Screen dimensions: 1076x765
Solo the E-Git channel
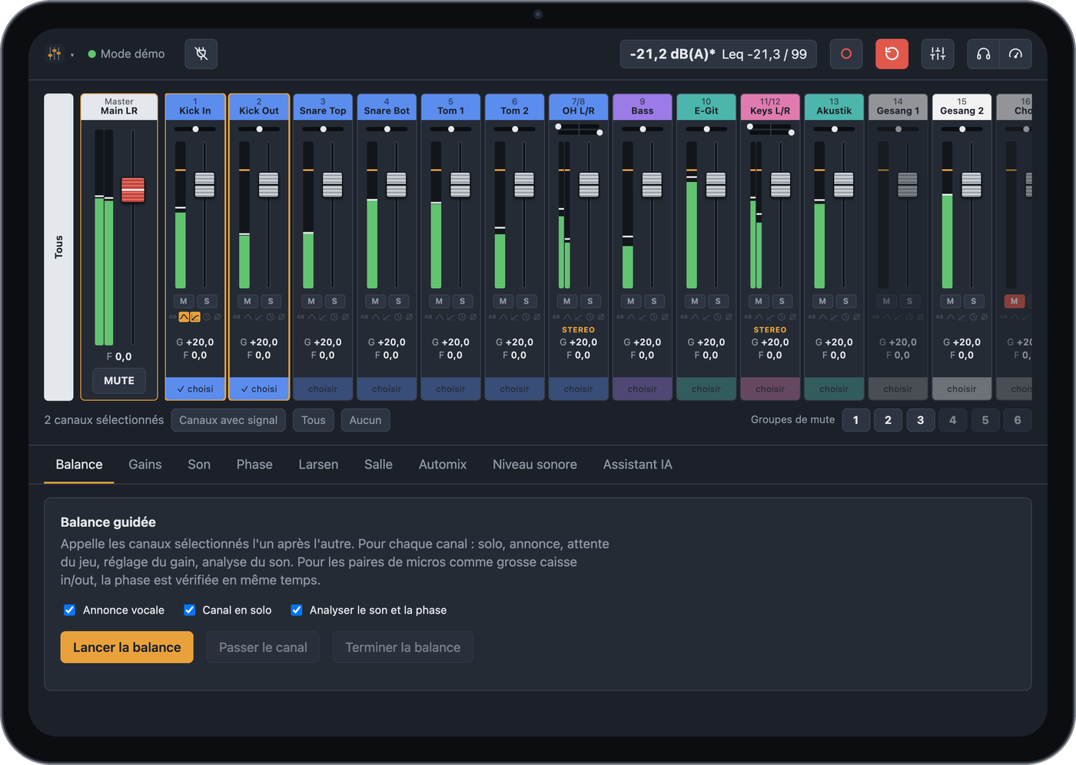[x=718, y=301]
